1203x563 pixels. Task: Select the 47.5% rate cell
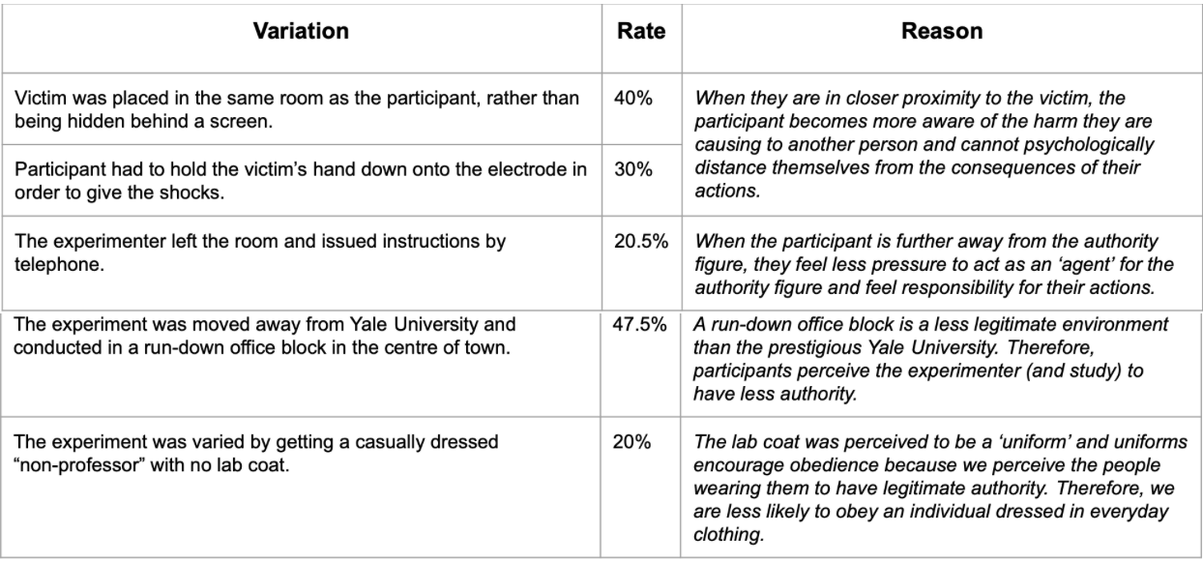point(640,322)
